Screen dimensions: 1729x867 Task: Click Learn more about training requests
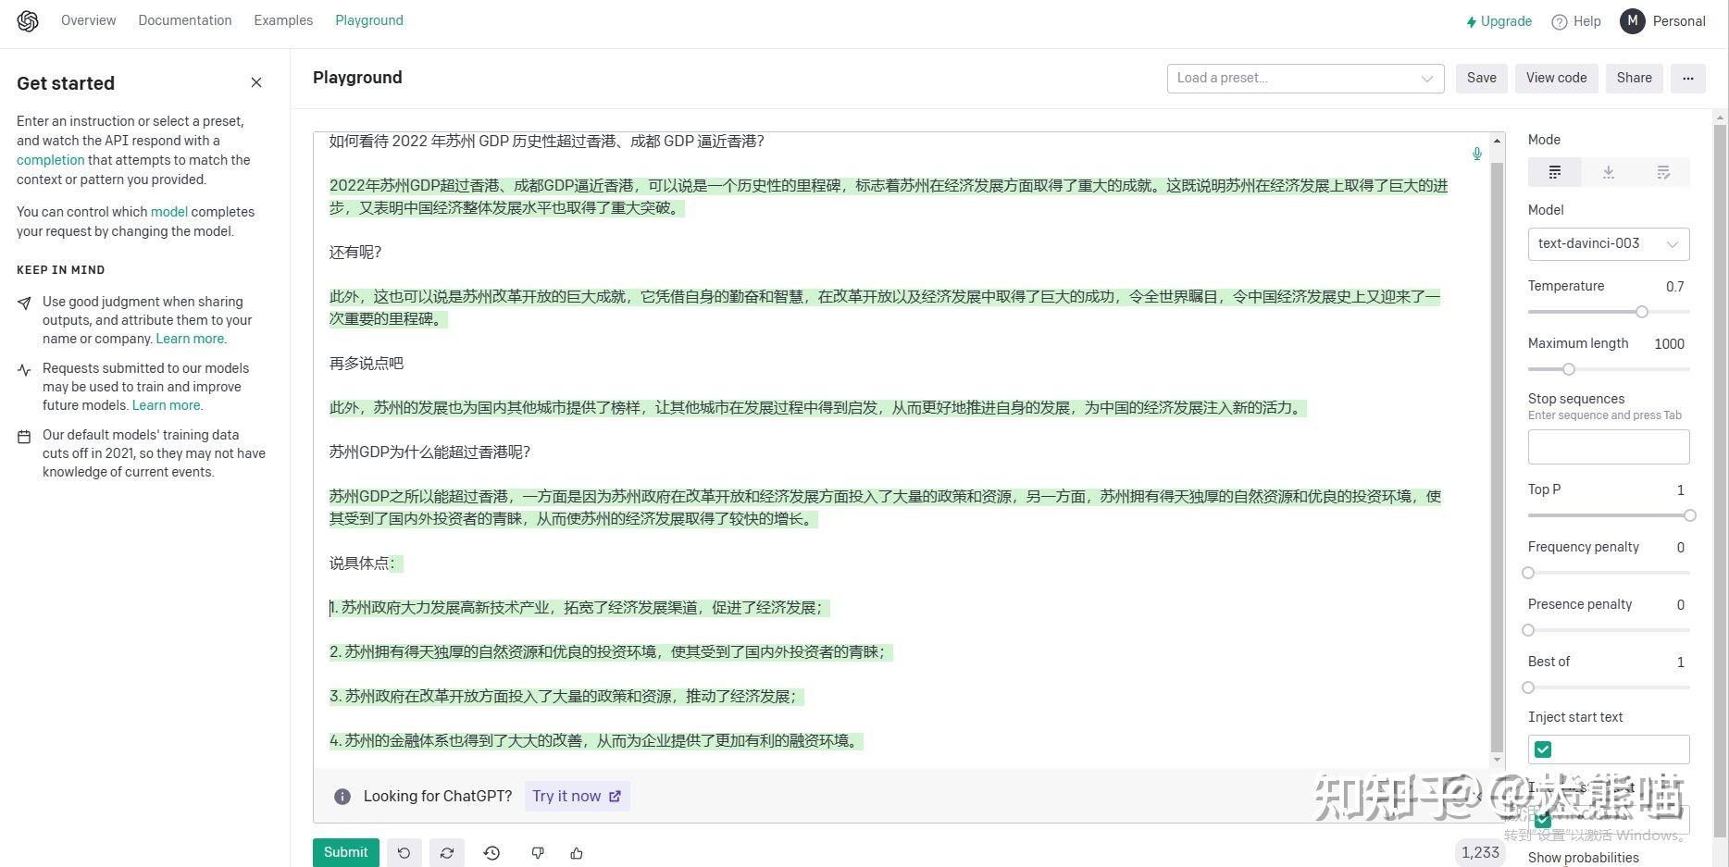(x=167, y=405)
